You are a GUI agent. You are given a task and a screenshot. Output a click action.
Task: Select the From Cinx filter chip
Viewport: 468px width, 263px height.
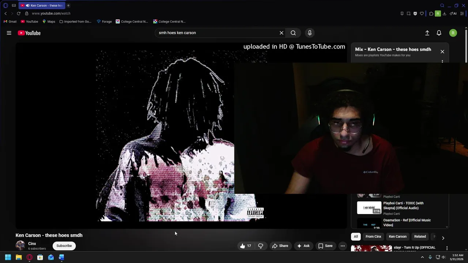click(x=373, y=236)
